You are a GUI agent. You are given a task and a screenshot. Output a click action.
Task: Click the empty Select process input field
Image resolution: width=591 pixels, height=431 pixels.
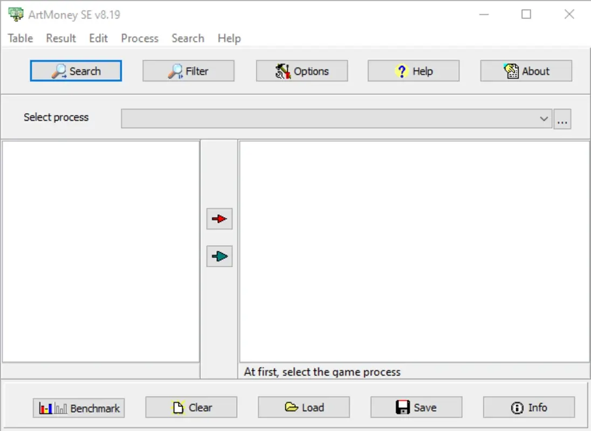coord(324,119)
